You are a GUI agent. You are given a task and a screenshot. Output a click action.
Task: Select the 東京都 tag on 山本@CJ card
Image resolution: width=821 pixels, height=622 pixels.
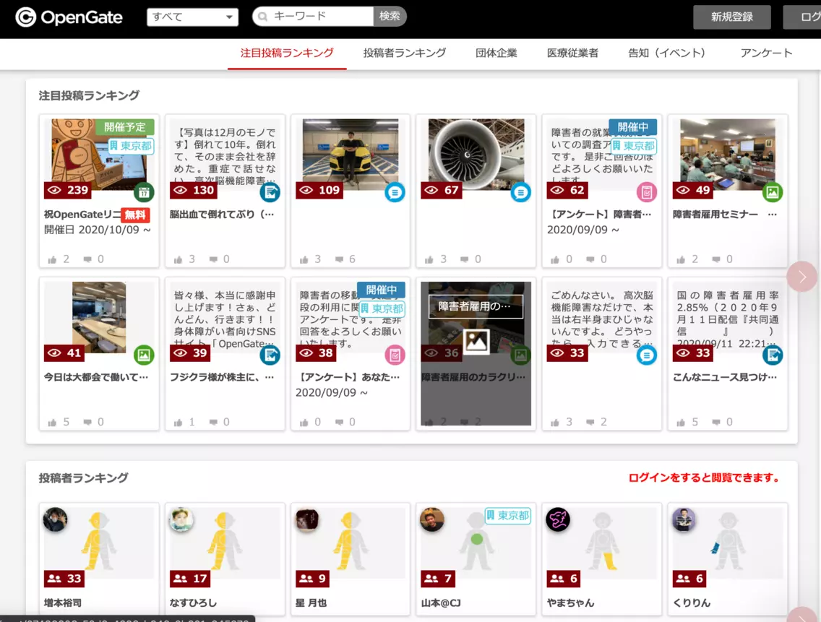point(507,516)
